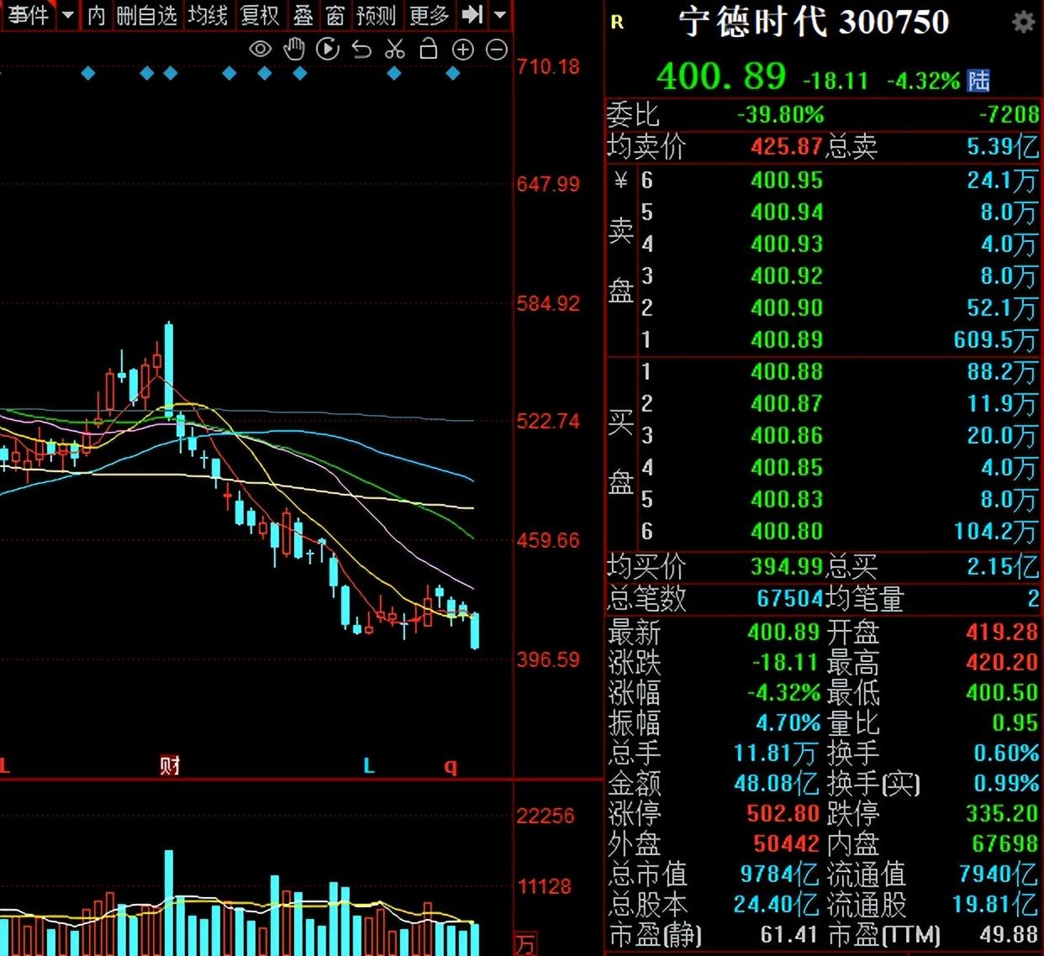1044x956 pixels.
Task: Click the 均买价 value 394.99
Action: pyautogui.click(x=787, y=566)
